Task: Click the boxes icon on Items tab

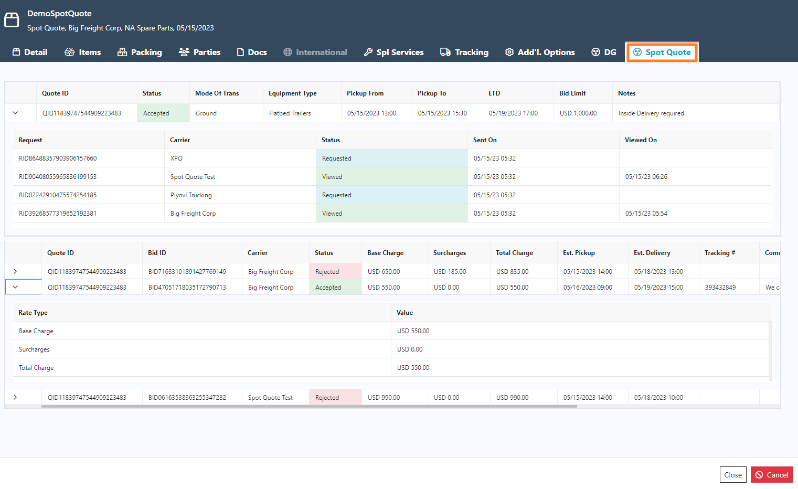Action: point(69,52)
